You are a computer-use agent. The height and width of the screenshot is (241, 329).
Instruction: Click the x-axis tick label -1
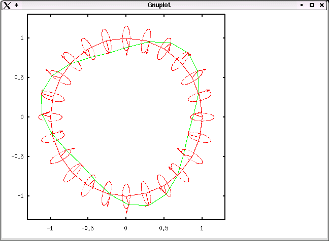[x=49, y=228]
